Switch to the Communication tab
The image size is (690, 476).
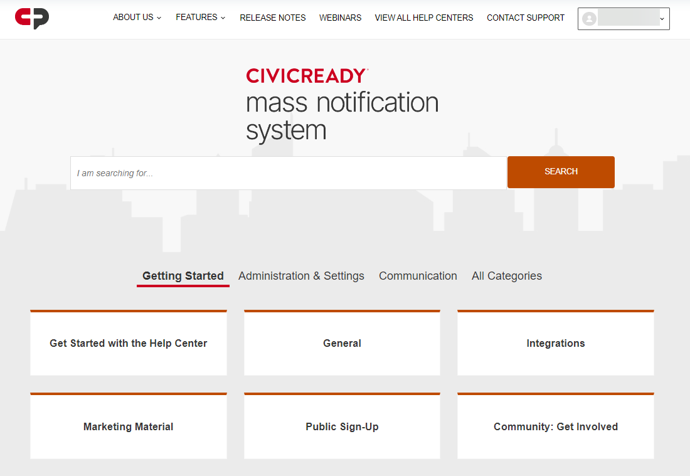click(418, 276)
